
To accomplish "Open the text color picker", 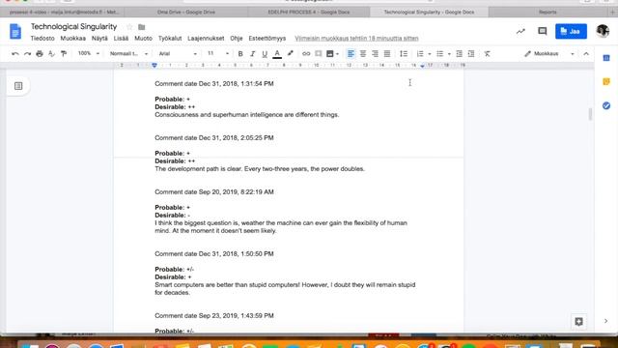I will coord(277,54).
